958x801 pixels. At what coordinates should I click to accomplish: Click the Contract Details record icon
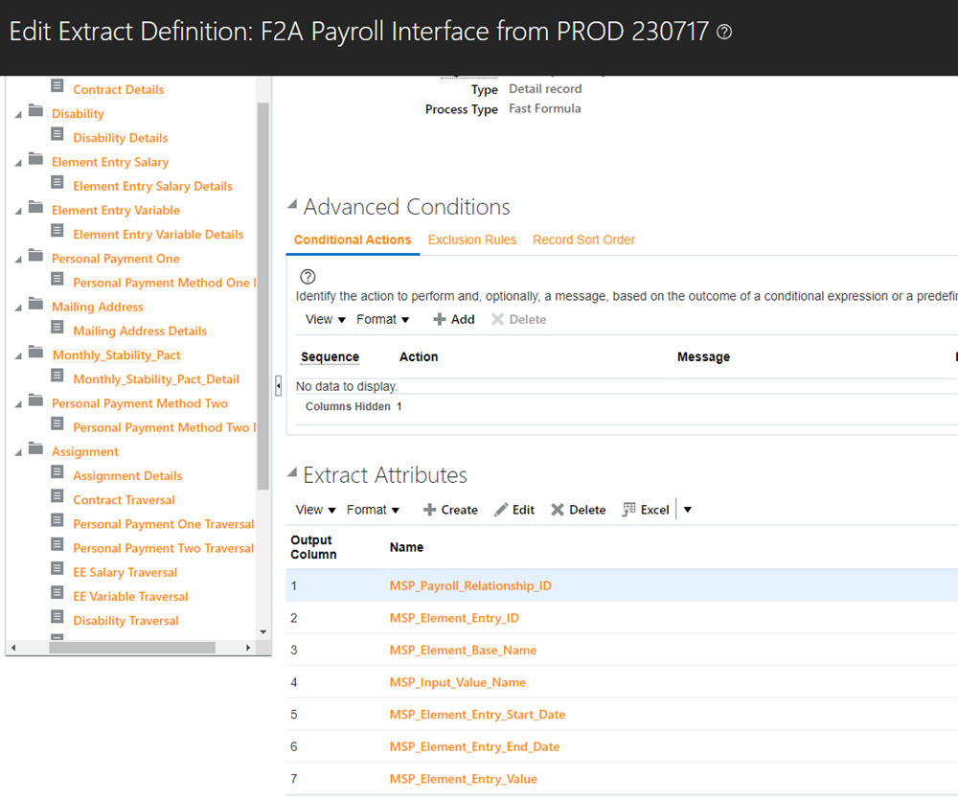tap(57, 85)
